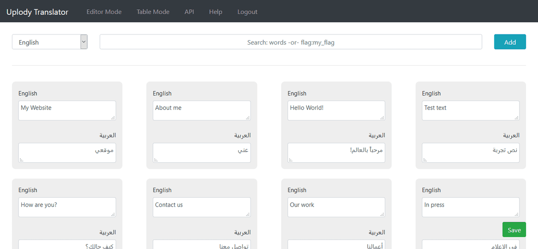Switch to Table Mode

(x=153, y=12)
